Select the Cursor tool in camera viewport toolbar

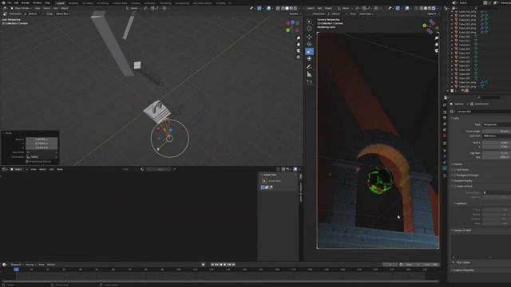(309, 29)
